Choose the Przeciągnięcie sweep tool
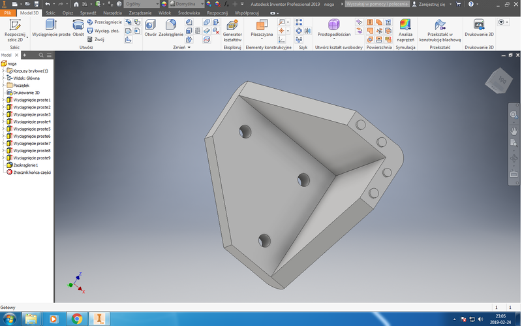The image size is (522, 326). (x=104, y=22)
